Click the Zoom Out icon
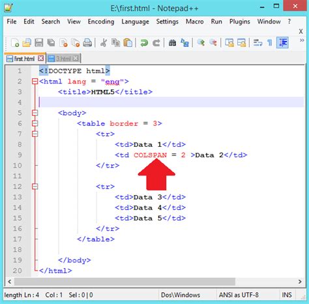Viewport: 309px width, 304px height. point(213,42)
